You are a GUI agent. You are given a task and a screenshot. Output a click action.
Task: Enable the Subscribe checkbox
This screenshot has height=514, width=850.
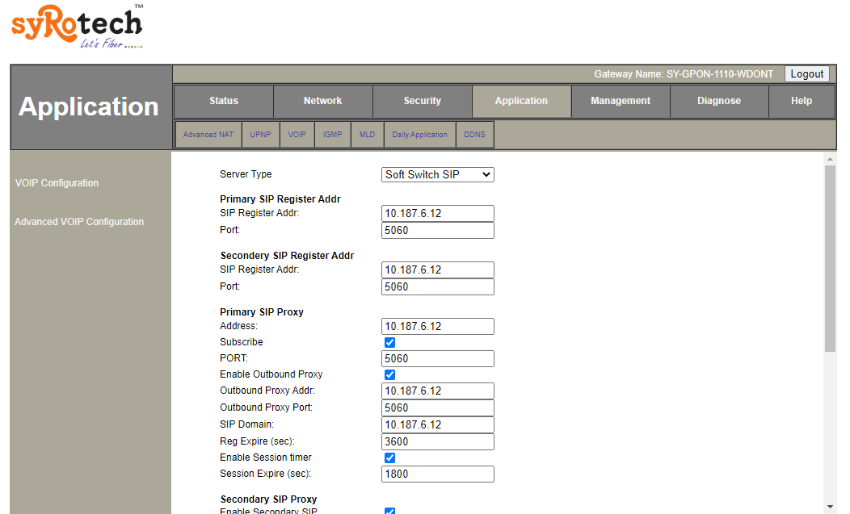pyautogui.click(x=389, y=343)
